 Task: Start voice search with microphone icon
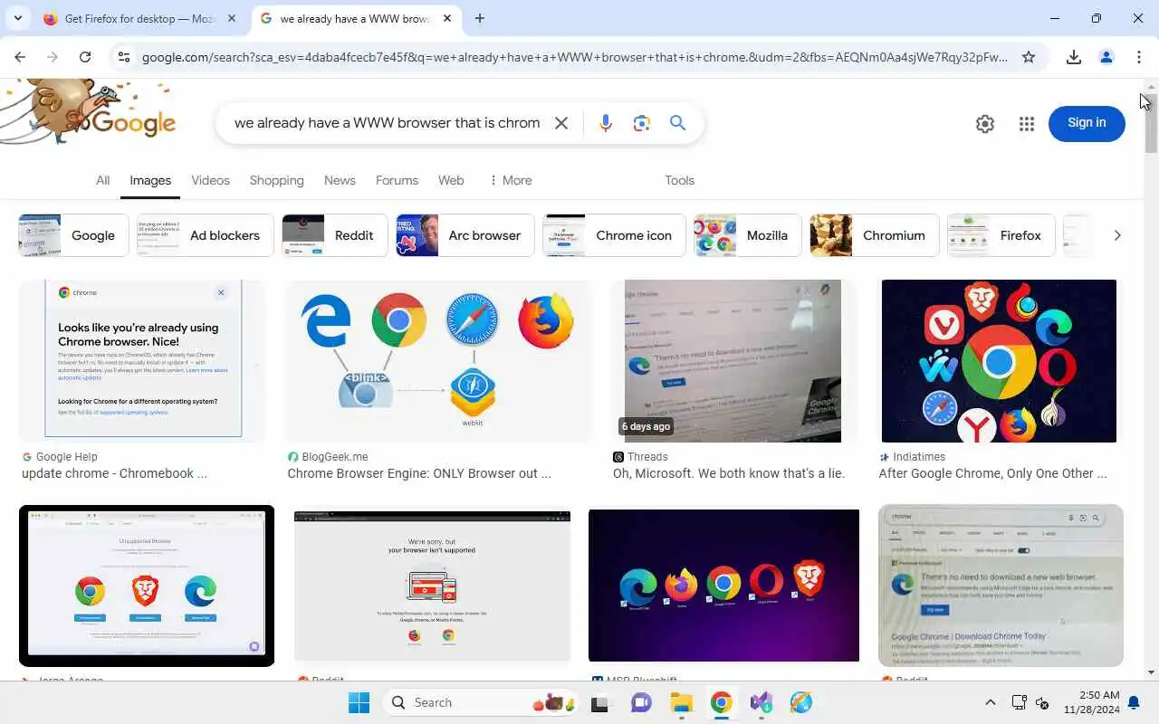pyautogui.click(x=606, y=123)
